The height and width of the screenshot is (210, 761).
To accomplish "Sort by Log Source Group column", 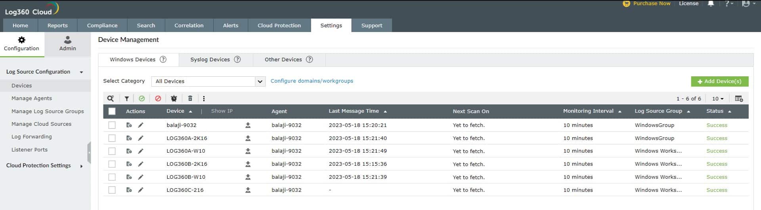I will 662,111.
